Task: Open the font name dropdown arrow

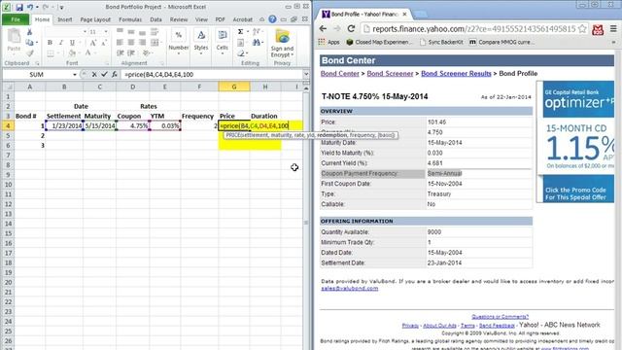Action: tap(85, 32)
